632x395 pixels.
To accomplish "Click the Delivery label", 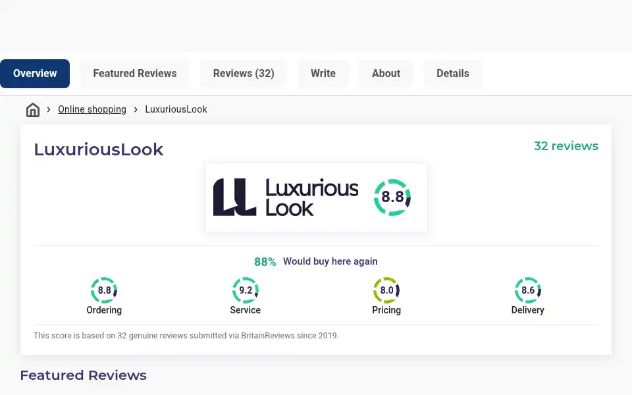I will tap(527, 310).
